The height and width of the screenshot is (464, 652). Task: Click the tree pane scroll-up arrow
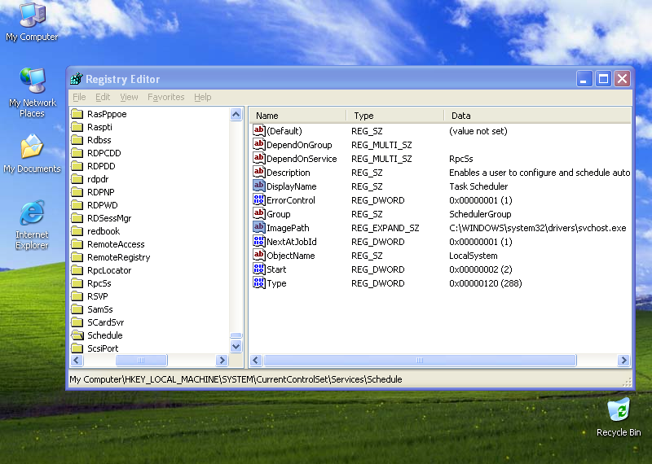(x=236, y=114)
